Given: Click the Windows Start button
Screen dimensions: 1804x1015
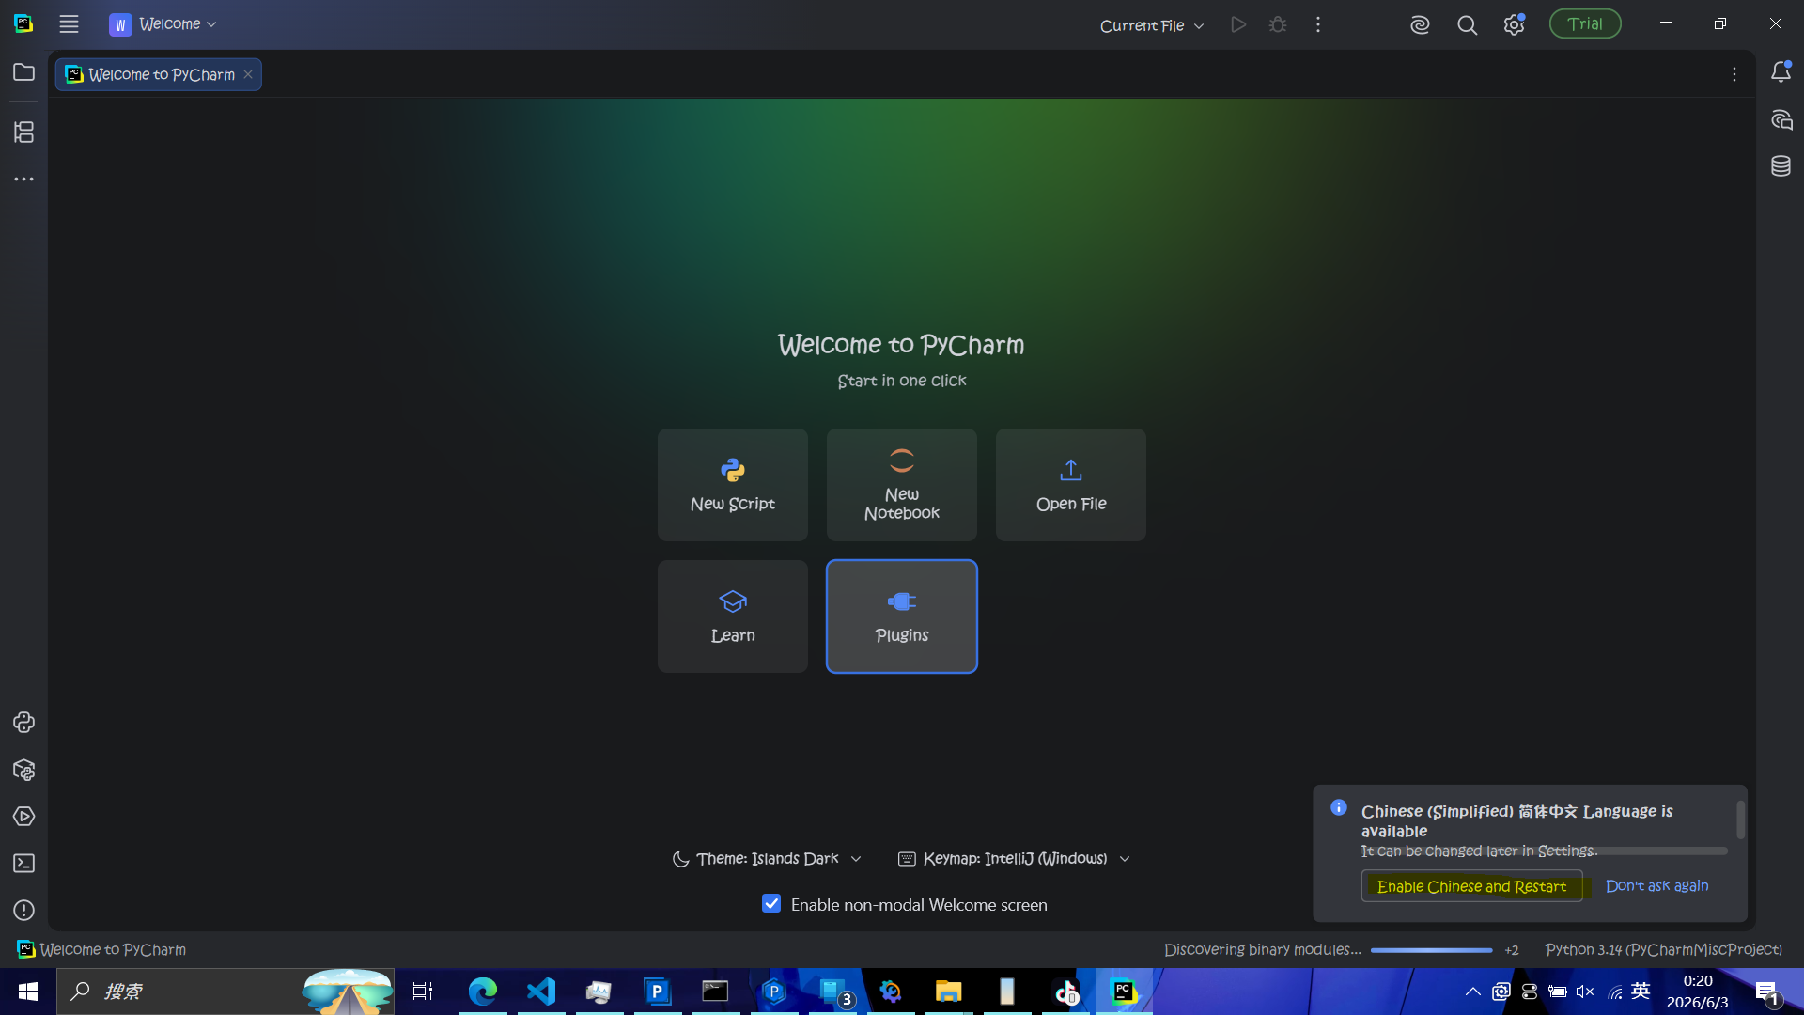Looking at the screenshot, I should [28, 992].
